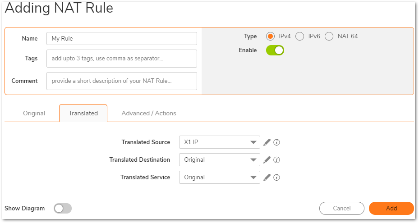Click into the Name input field
The width and height of the screenshot is (419, 223).
click(122, 39)
